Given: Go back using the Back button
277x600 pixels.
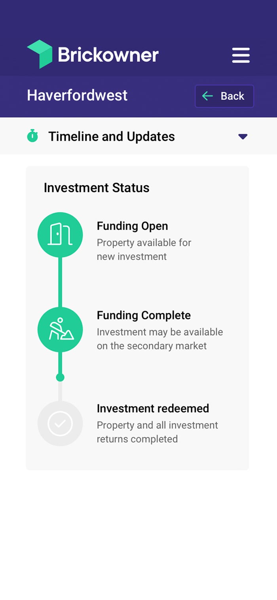Looking at the screenshot, I should (x=224, y=96).
